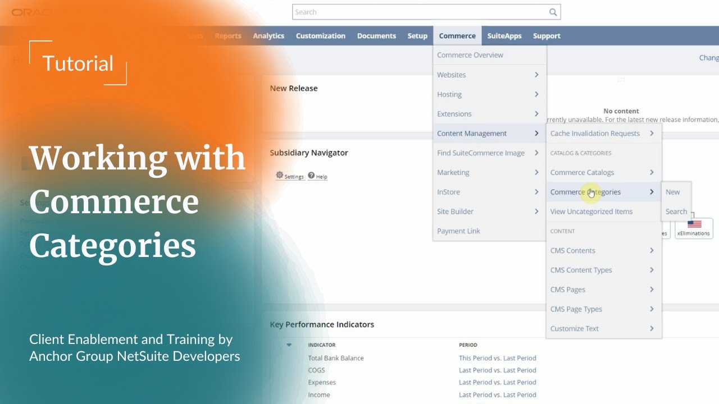Expand CMS Pages submenu
Viewport: 719px width, 404px height.
[x=604, y=290]
